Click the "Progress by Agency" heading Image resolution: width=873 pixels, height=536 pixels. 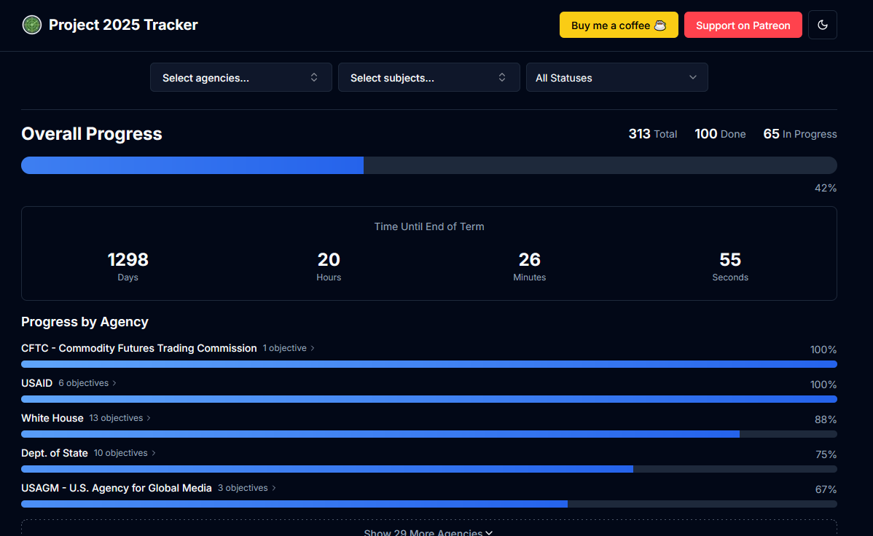tap(85, 322)
